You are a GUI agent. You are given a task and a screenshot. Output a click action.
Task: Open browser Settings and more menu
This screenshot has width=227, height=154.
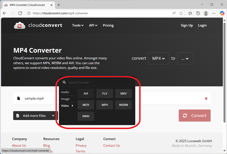pyautogui.click(x=214, y=13)
